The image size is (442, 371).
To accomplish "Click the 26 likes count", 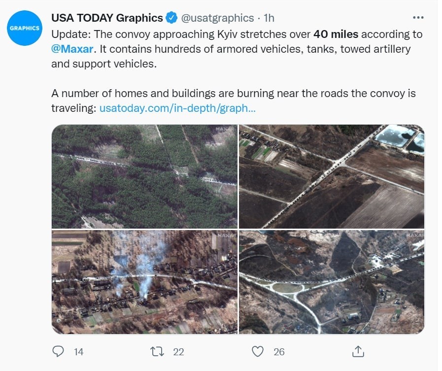I will coord(279,352).
